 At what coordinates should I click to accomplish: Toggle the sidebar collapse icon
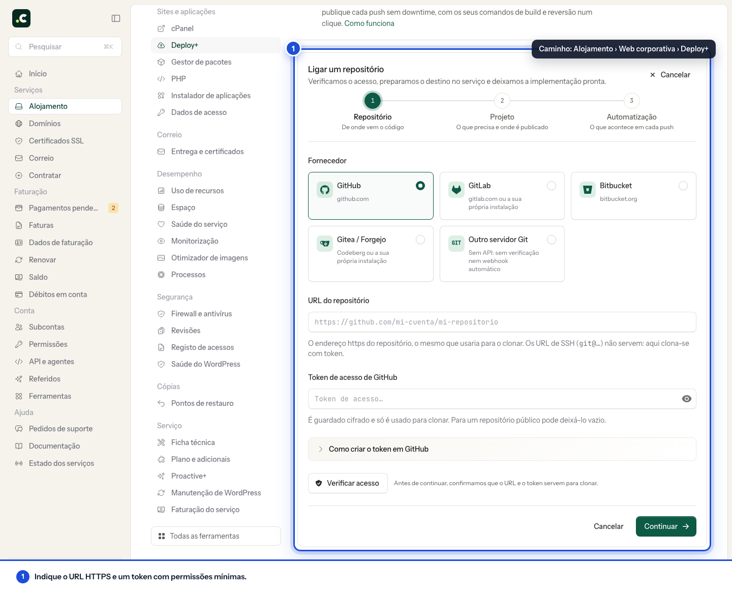(116, 18)
